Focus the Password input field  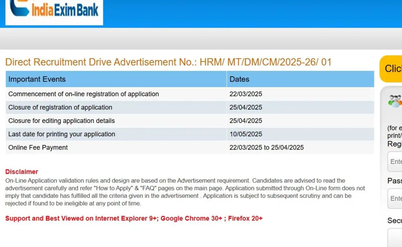[x=395, y=198]
